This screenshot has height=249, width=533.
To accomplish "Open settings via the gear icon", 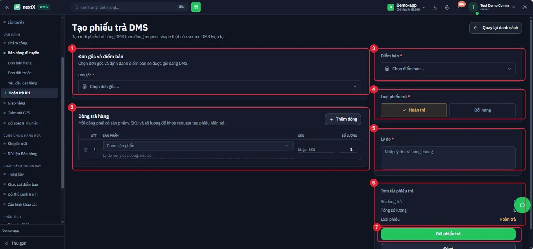I will tap(447, 7).
